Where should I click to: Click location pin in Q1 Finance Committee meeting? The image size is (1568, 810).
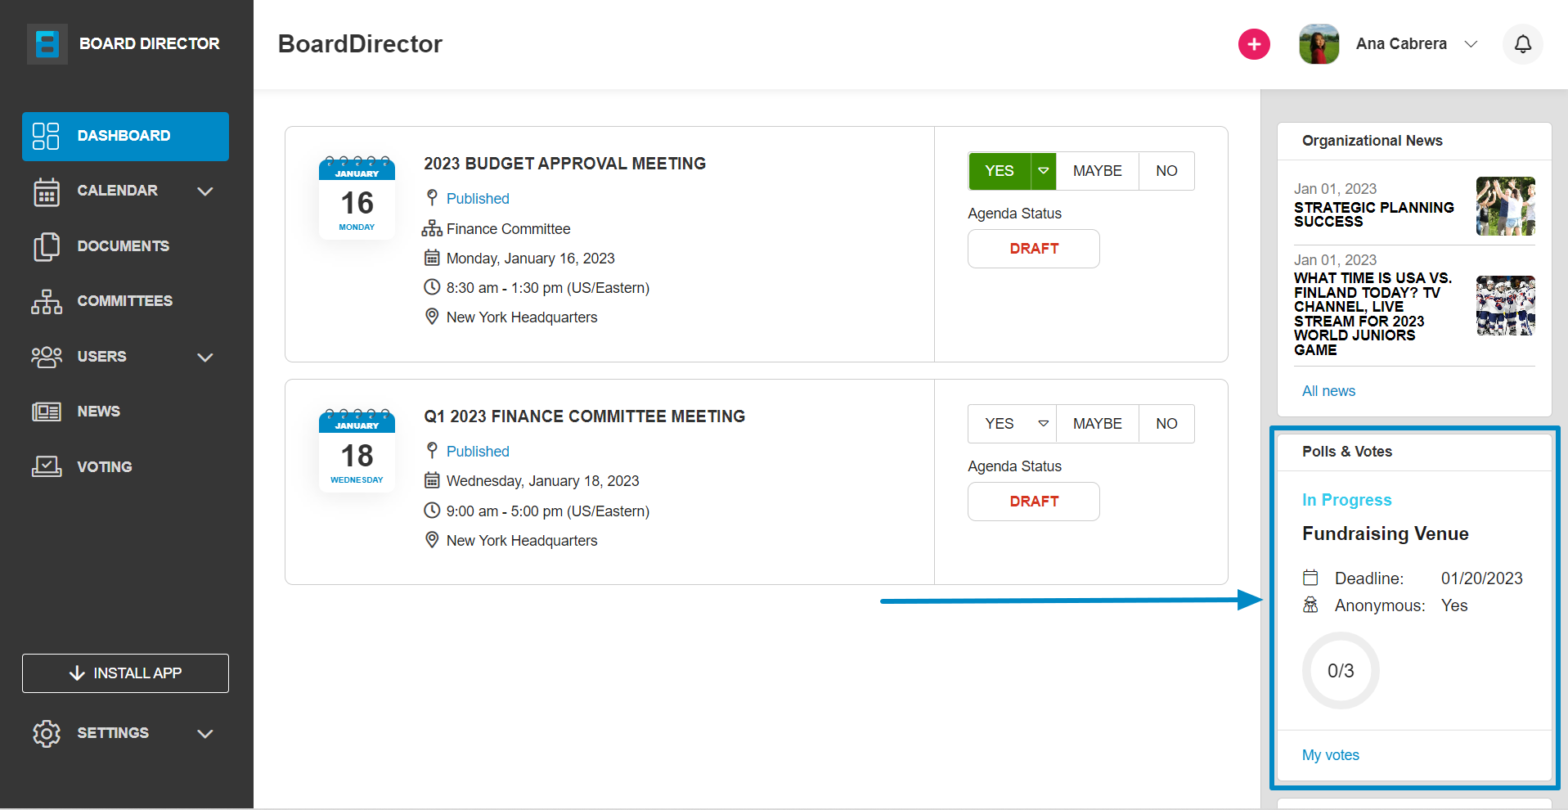pos(432,540)
